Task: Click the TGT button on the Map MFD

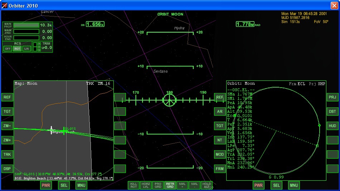Action: click(x=7, y=112)
